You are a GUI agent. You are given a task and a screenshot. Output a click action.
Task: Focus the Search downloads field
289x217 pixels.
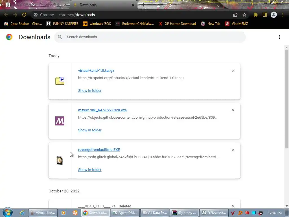click(150, 37)
